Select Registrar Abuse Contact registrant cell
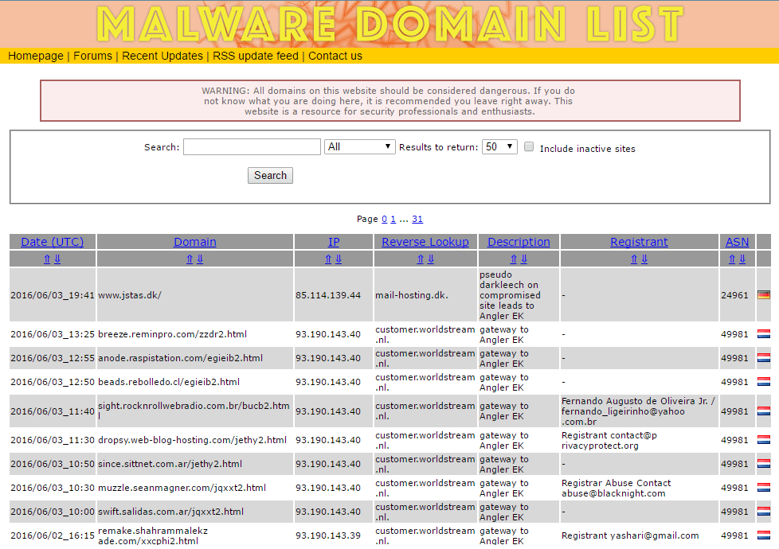The image size is (779, 549). [x=640, y=488]
